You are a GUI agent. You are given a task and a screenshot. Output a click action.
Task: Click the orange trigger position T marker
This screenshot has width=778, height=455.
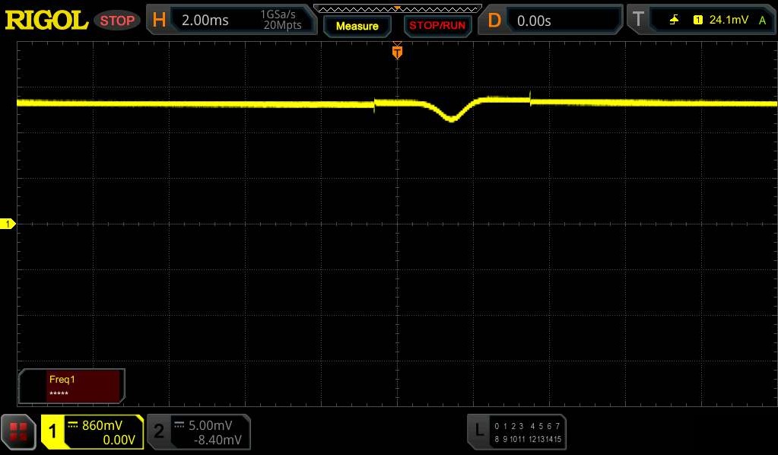point(397,52)
